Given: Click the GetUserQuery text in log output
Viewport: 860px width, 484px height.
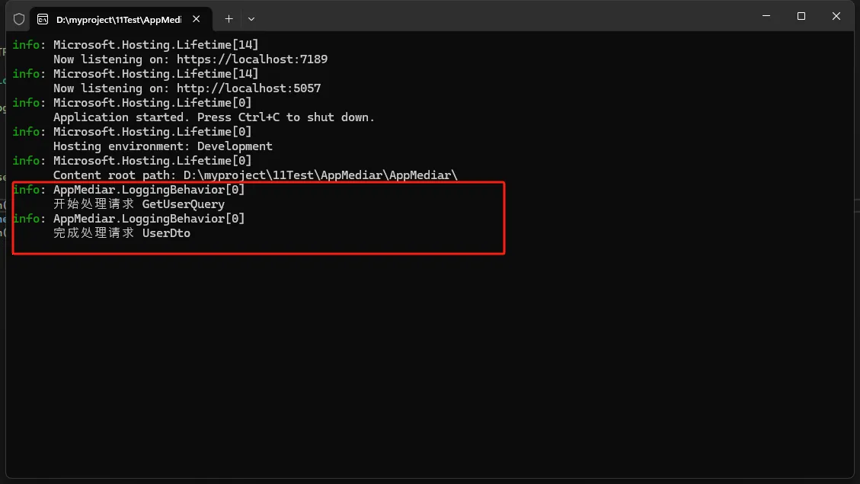Looking at the screenshot, I should click(x=183, y=204).
